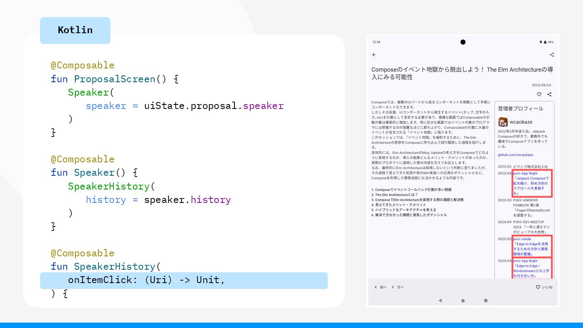
Task: Tap the 次へ next button
Action: (x=398, y=287)
